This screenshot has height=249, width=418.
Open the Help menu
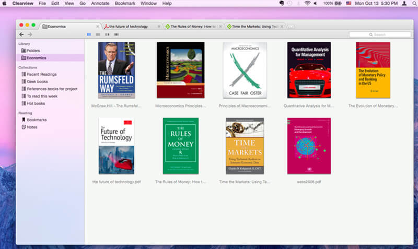click(167, 4)
